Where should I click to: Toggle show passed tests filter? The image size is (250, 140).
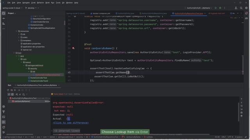click(9, 94)
